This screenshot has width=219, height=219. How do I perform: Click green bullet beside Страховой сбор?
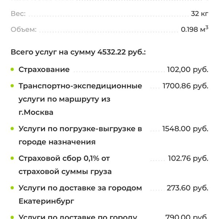12,158
